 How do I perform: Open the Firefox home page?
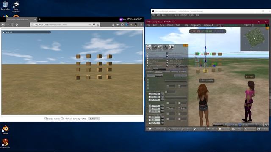[17, 24]
